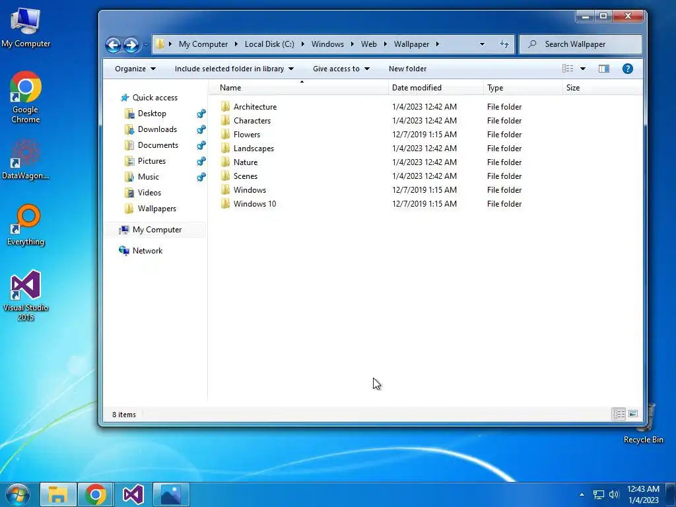Screen dimensions: 676x507
Task: Click Web in the address bar path
Action: [x=368, y=44]
